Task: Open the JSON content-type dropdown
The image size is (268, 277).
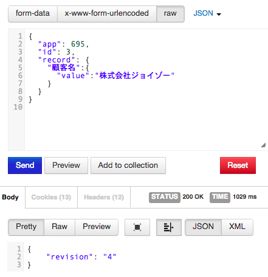Action: click(207, 13)
